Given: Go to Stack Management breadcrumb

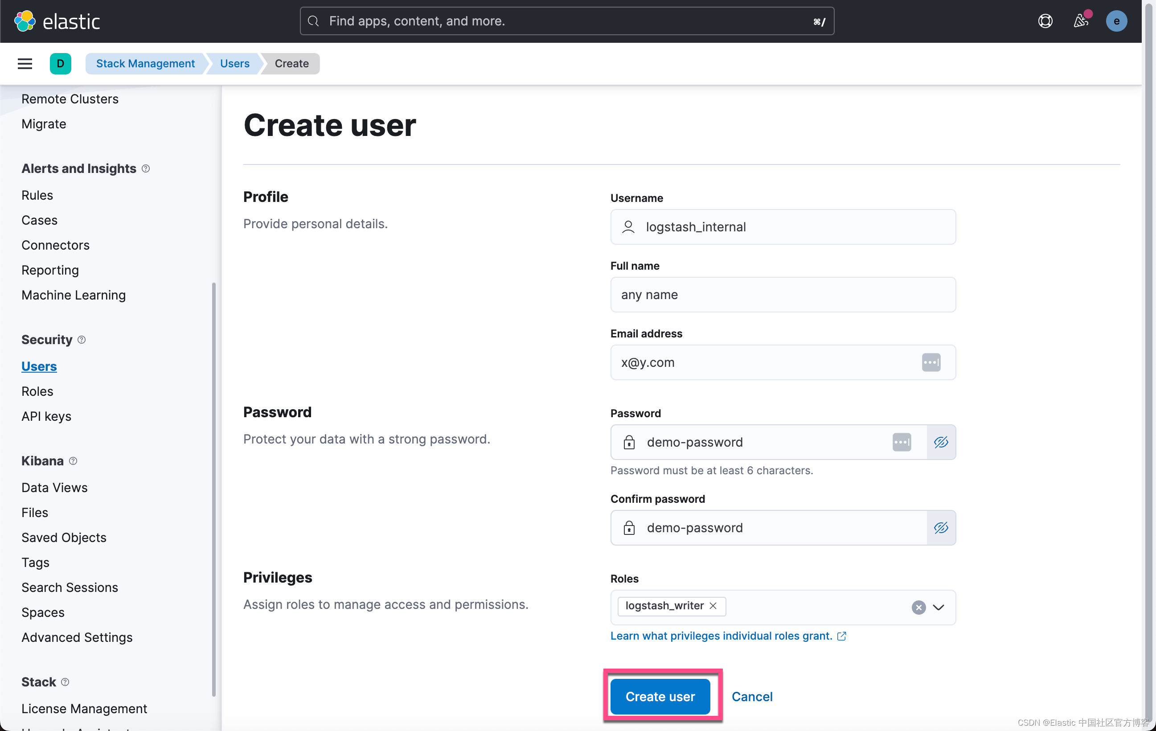Looking at the screenshot, I should pyautogui.click(x=145, y=63).
